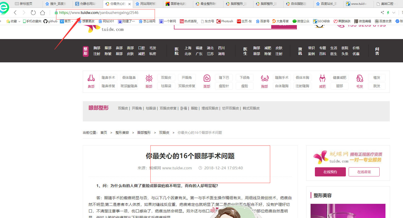This screenshot has width=403, height=218.
Task: Switch to the 百度站长 tab
Action: tap(329, 4)
